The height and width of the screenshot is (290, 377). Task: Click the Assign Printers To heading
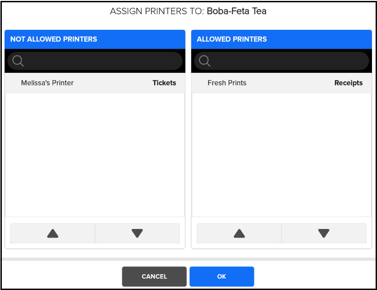[x=157, y=11]
